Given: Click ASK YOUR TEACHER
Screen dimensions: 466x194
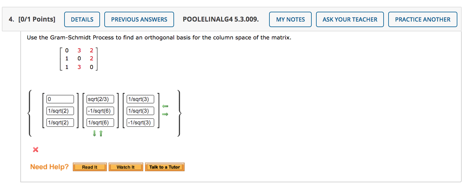Looking at the screenshot, I should pos(350,19).
